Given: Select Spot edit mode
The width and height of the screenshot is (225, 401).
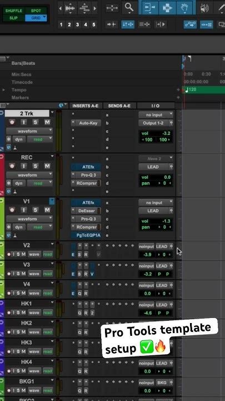Looking at the screenshot, I should 36,11.
